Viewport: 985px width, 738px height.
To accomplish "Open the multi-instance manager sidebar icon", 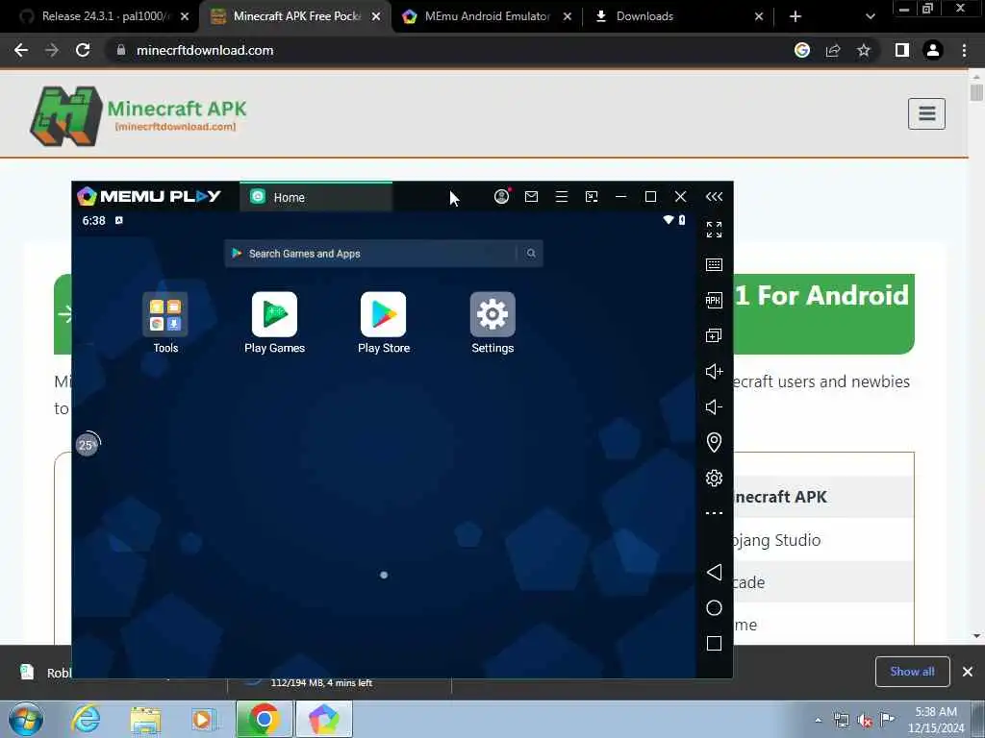I will pos(714,335).
